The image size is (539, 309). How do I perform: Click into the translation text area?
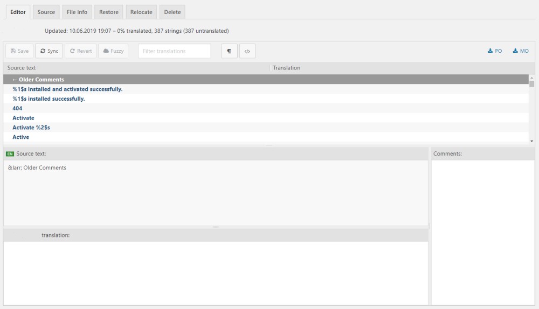(216, 272)
